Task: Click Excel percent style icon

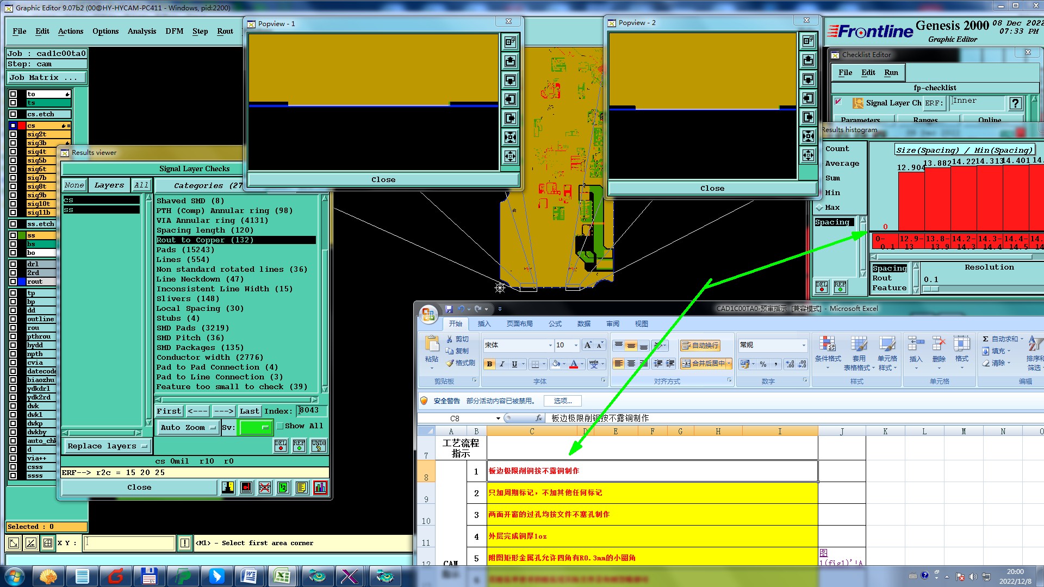Action: tap(763, 364)
